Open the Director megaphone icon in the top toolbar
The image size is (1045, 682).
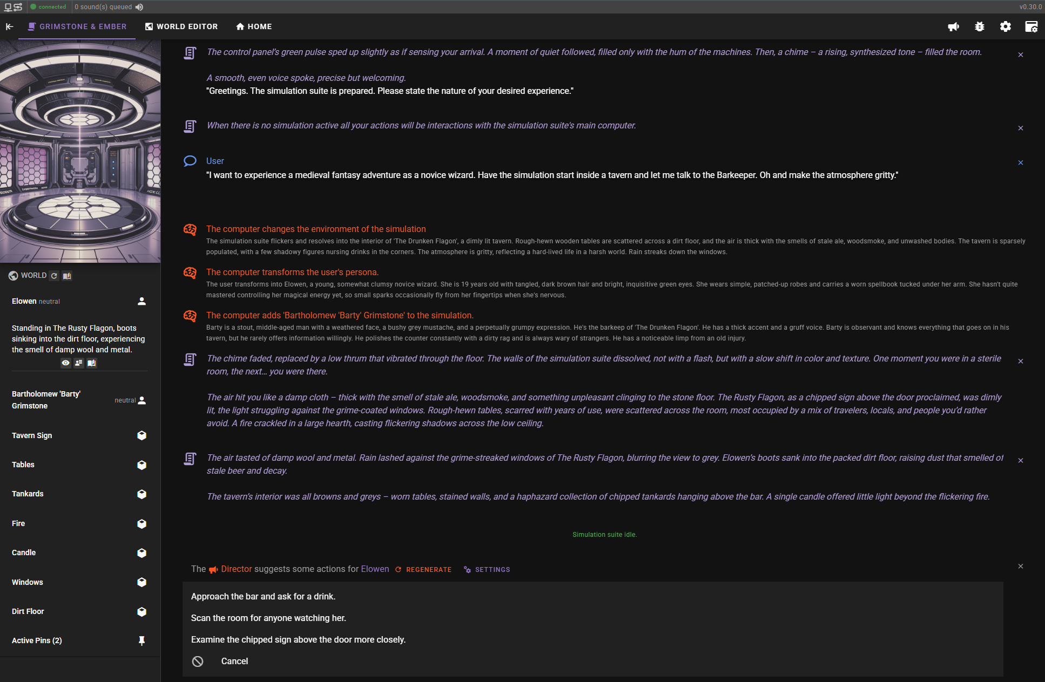point(954,26)
